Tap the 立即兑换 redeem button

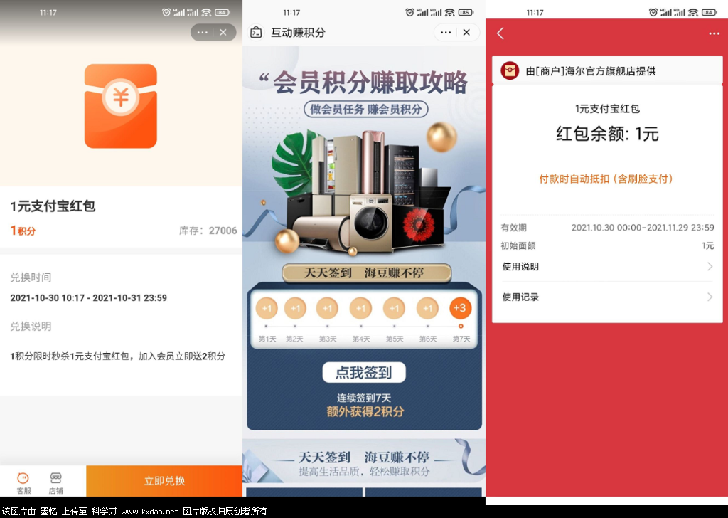click(164, 481)
